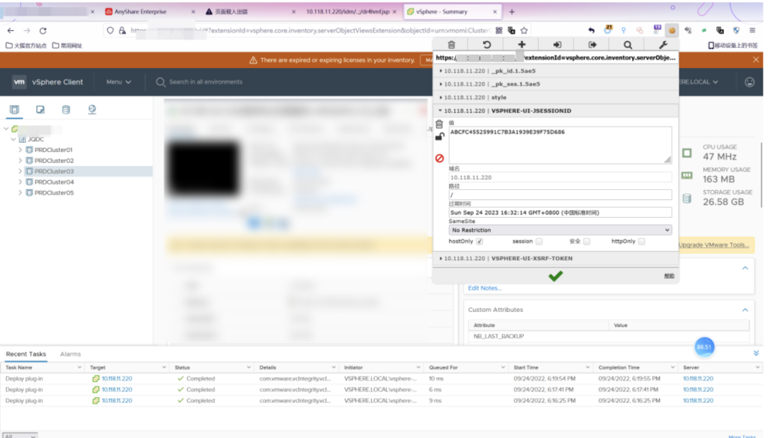Expand the _pk_id.1.5ae5 cookie entry
Screen dimensions: 775x438
555,71
